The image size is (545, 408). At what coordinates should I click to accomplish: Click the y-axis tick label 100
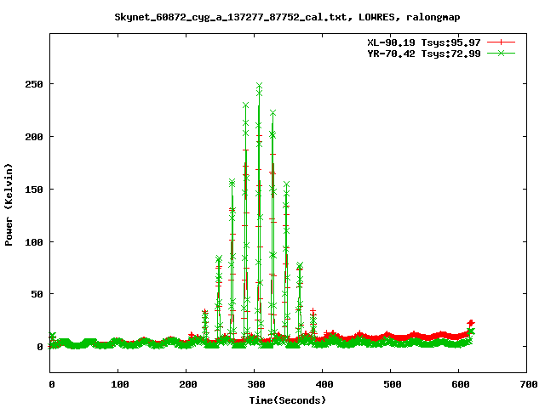(x=34, y=242)
